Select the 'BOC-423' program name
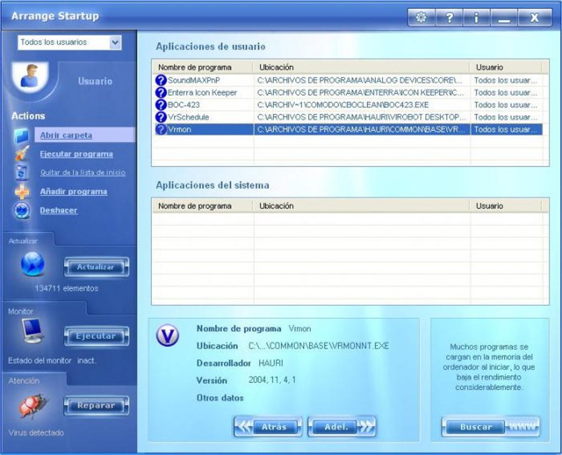This screenshot has height=455, width=562. 183,105
